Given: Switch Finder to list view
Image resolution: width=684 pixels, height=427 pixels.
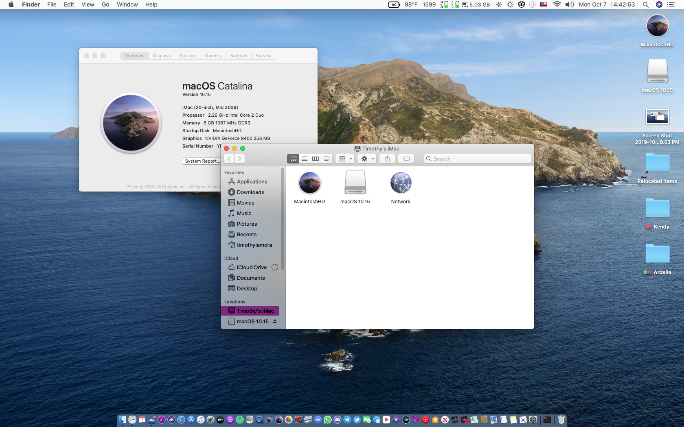Looking at the screenshot, I should click(x=305, y=159).
